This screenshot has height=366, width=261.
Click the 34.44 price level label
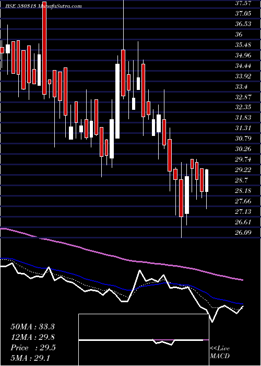[x=243, y=66]
